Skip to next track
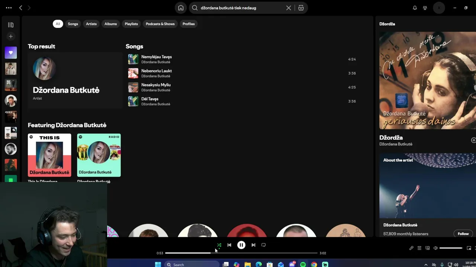Screen dimensions: 476x267 pyautogui.click(x=253, y=245)
